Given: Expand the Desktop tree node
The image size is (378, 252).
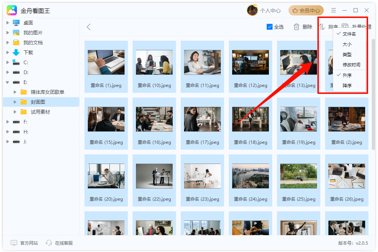Looking at the screenshot, I should [8, 23].
